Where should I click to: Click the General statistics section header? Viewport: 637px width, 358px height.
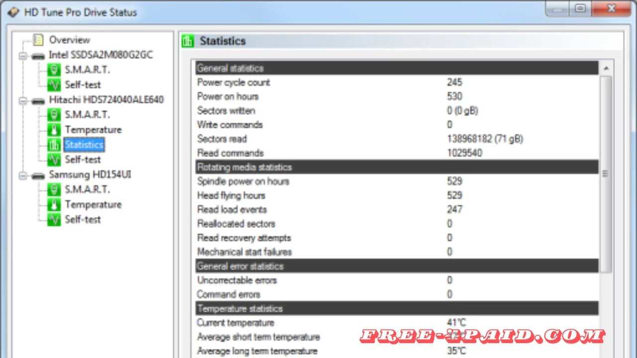coord(397,68)
